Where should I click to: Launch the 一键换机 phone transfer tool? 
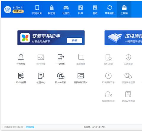click(x=61, y=59)
